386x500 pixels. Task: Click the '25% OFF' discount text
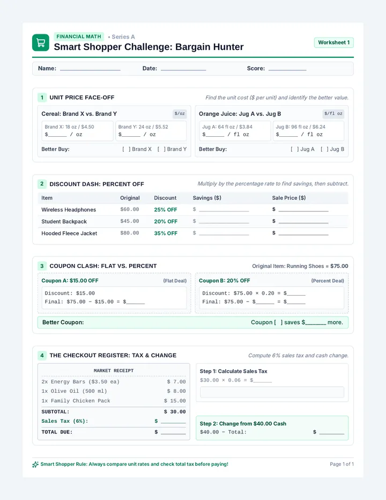(x=166, y=210)
